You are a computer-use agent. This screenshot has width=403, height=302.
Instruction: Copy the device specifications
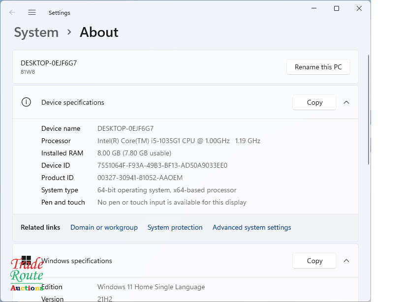pos(314,102)
